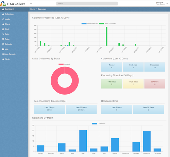Click into the search field
The image size is (170, 157).
click(x=87, y=3)
